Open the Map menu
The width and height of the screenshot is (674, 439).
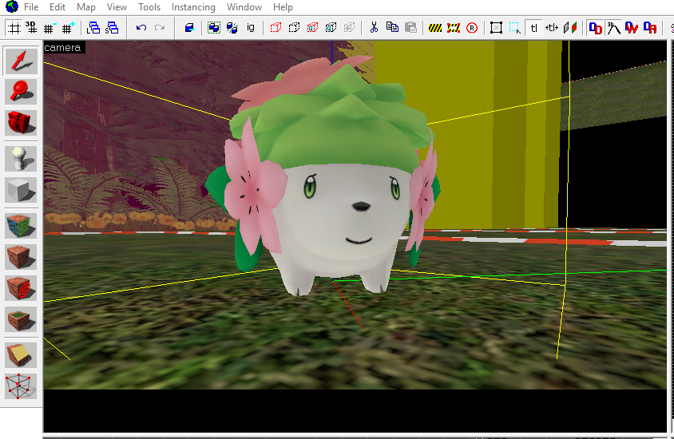coord(86,7)
